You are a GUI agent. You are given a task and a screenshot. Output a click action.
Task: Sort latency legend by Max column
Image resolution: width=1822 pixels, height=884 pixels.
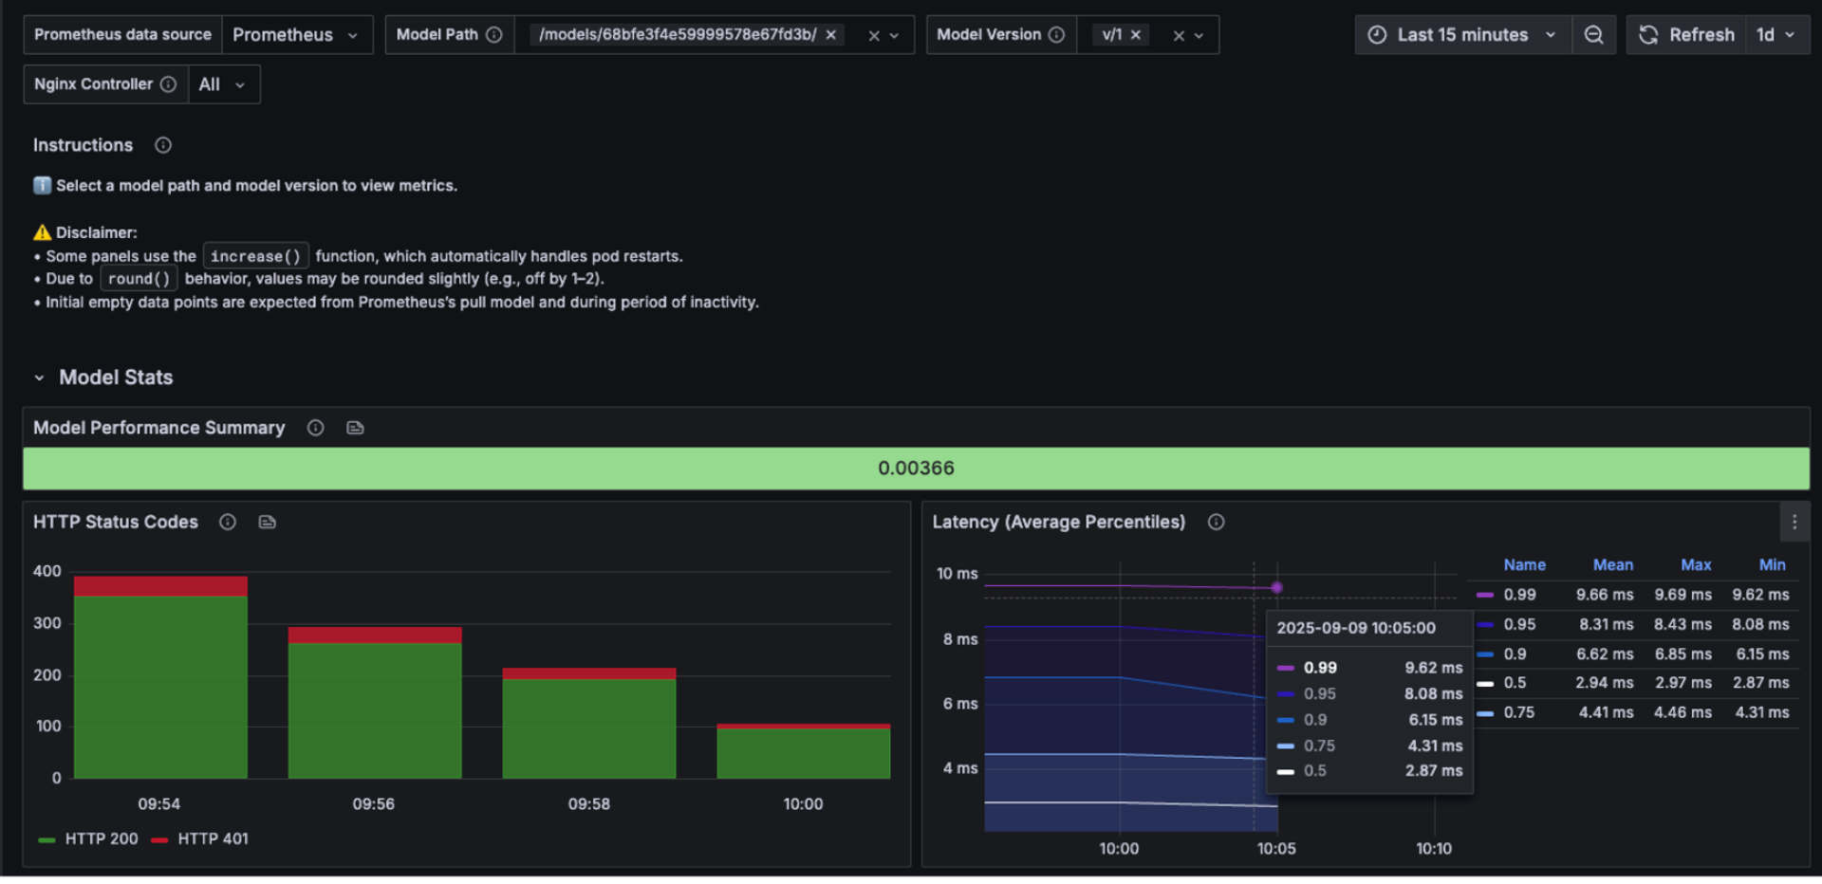tap(1696, 565)
